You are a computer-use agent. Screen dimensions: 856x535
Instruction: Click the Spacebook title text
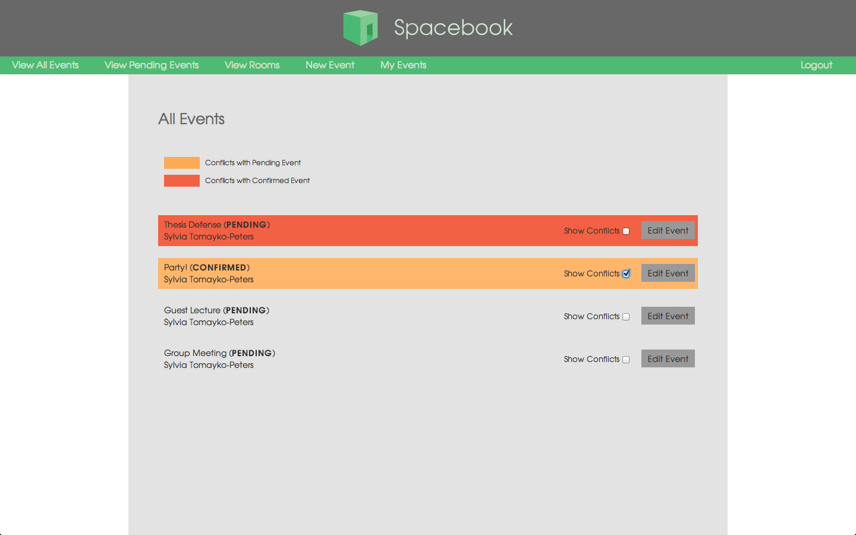point(453,28)
